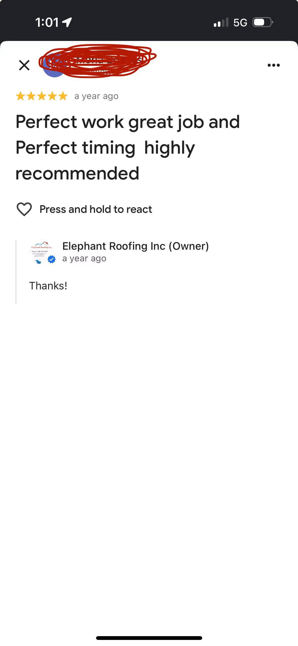
Task: Tap the 1:01 clock in status bar
Action: point(47,22)
